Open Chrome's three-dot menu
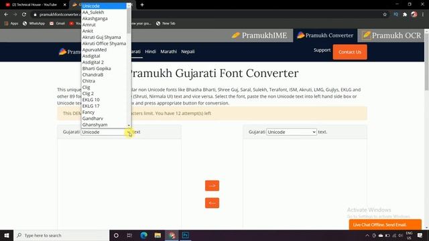The height and width of the screenshot is (241, 429). click(x=423, y=15)
